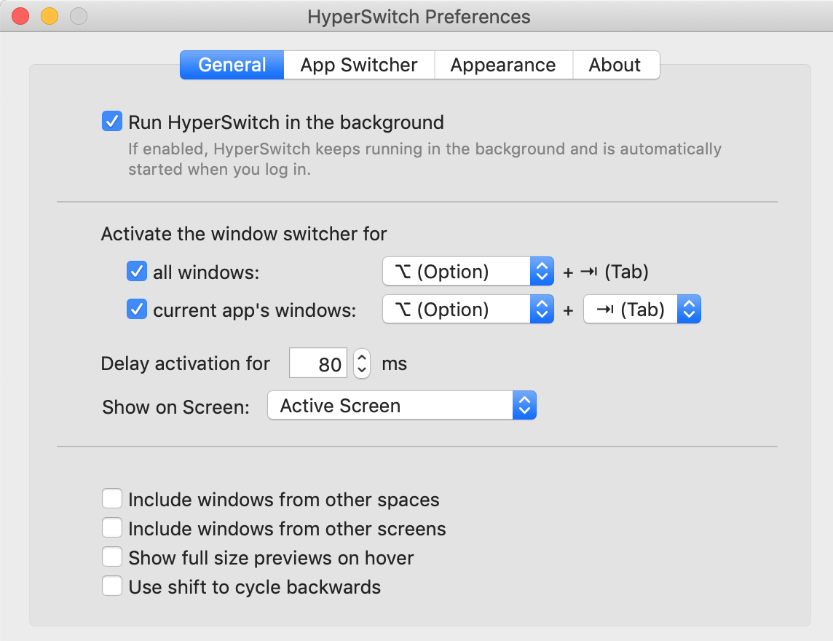
Task: Click the delay activation value field
Action: coord(317,363)
